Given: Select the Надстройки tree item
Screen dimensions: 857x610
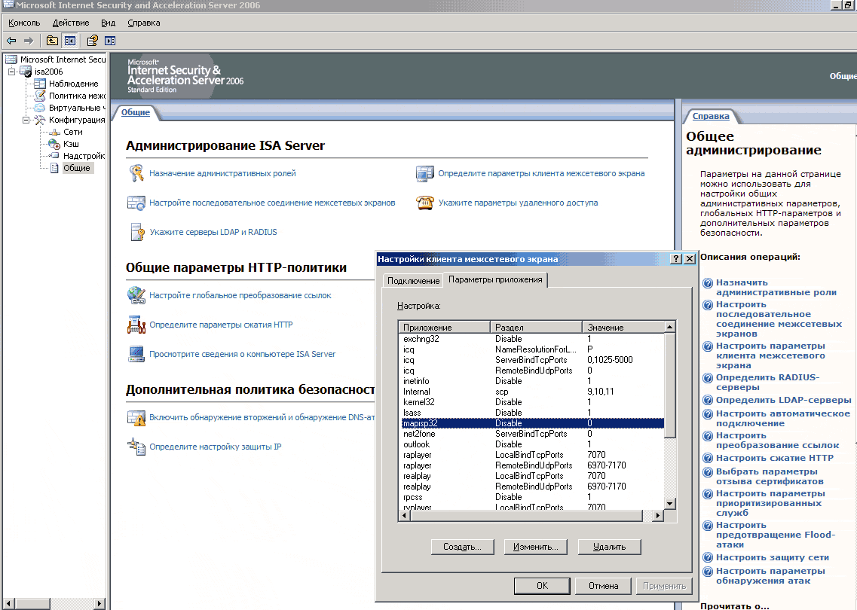Looking at the screenshot, I should click(84, 156).
